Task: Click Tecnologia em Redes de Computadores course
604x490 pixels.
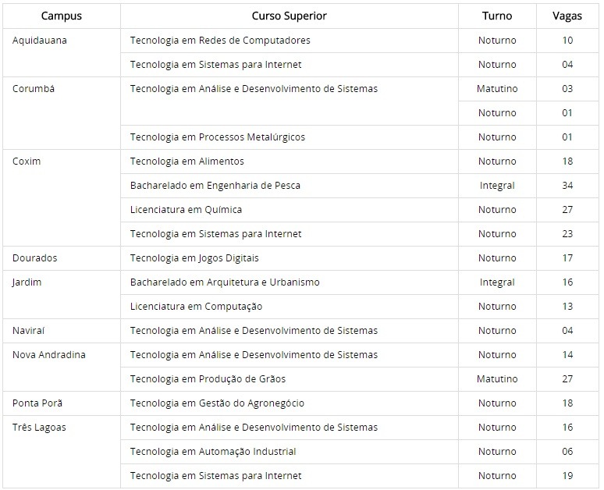Action: pyautogui.click(x=220, y=41)
